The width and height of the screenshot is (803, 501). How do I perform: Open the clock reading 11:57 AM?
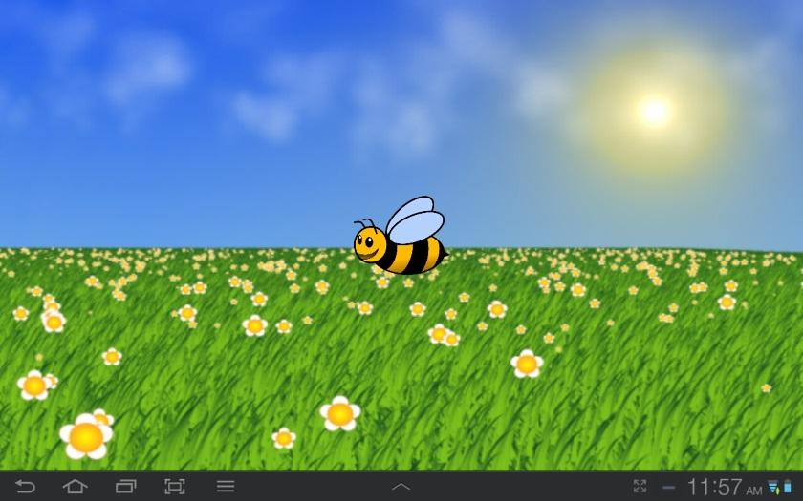coord(725,488)
